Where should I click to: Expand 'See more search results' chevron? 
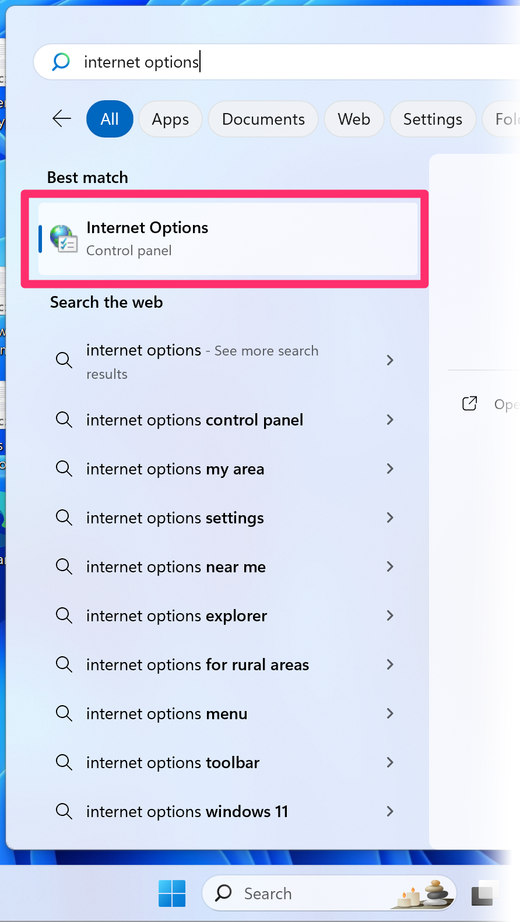coord(390,360)
